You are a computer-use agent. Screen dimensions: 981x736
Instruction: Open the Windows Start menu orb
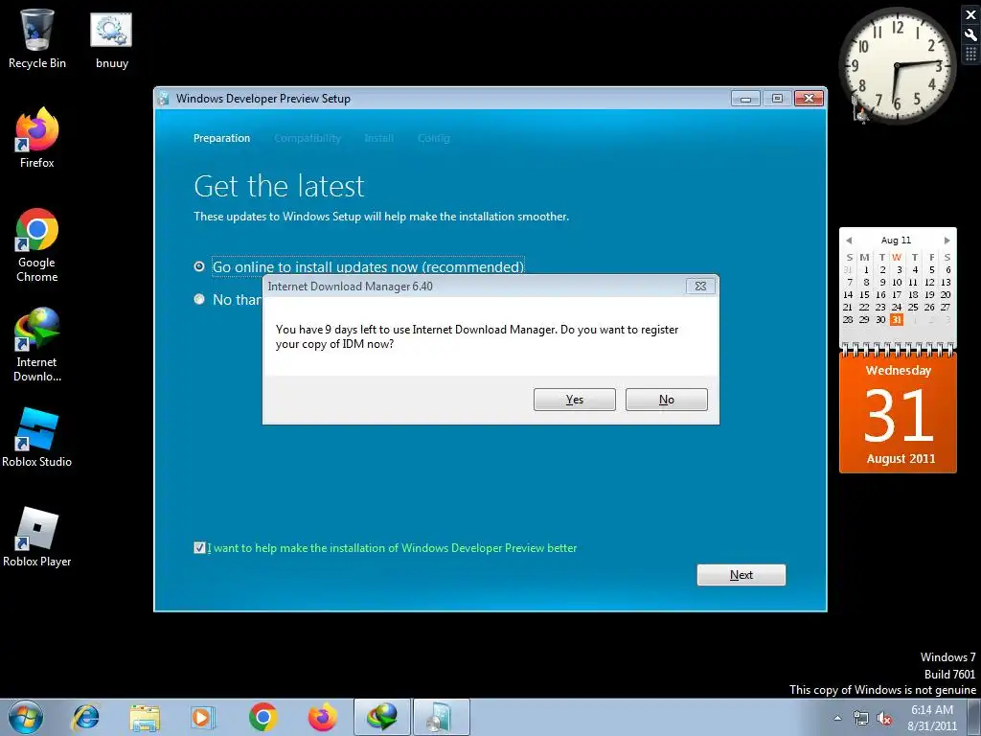click(x=26, y=717)
